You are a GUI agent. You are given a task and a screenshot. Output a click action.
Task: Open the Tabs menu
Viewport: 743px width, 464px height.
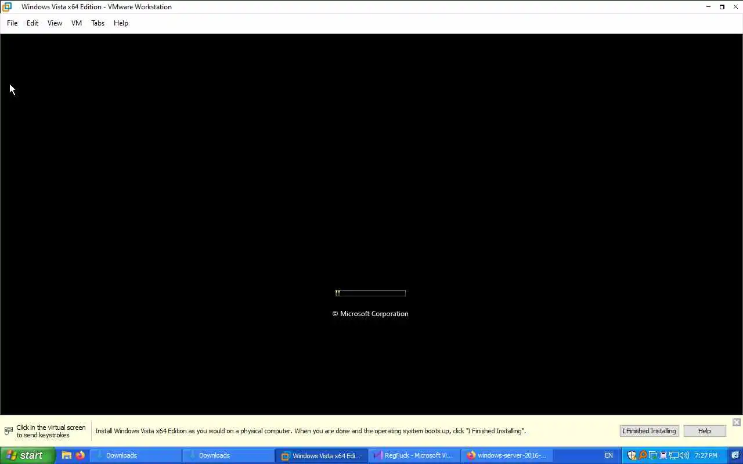(x=98, y=23)
